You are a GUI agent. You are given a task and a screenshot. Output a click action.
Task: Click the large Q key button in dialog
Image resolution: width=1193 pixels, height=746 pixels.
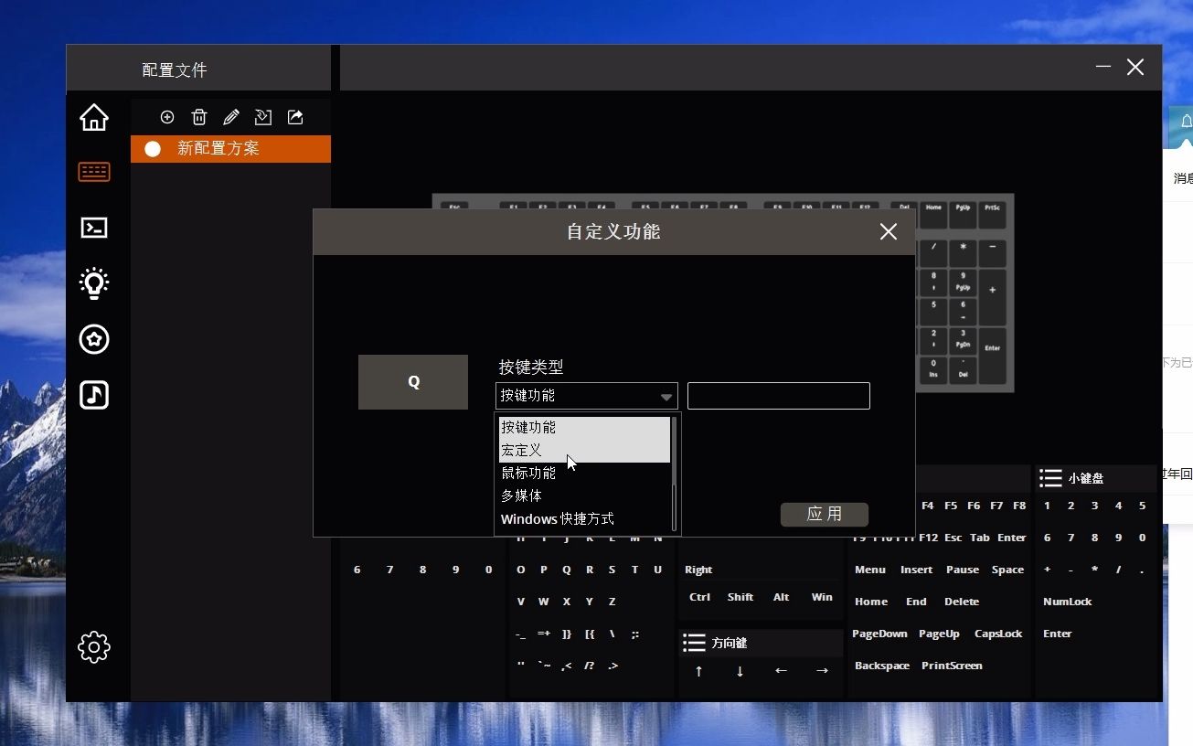click(x=413, y=382)
